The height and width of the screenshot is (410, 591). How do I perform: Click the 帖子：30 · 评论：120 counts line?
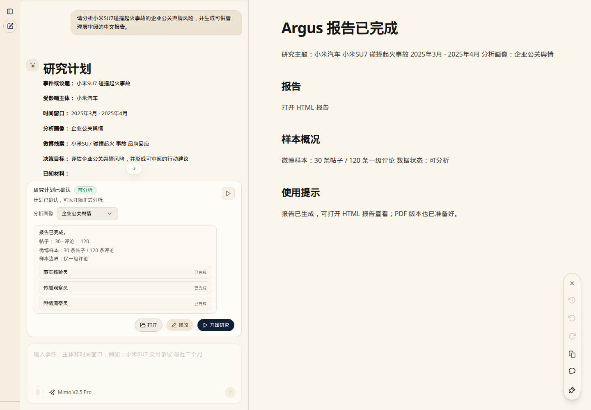pyautogui.click(x=64, y=241)
